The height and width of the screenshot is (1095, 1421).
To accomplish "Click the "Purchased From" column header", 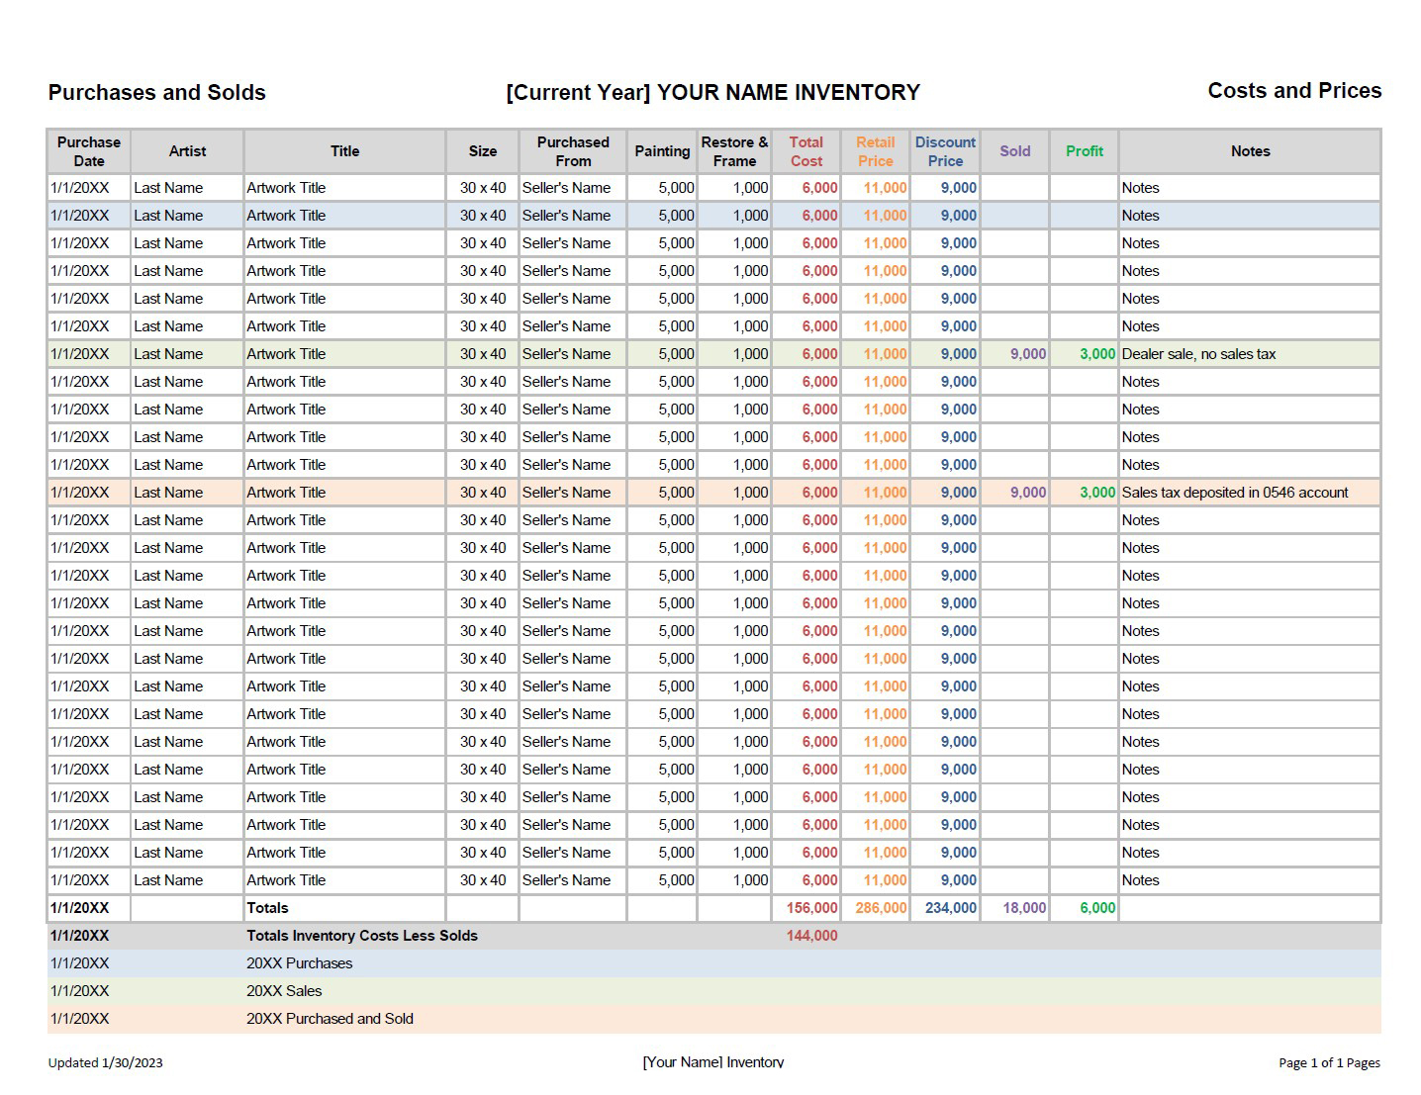I will click(x=573, y=151).
